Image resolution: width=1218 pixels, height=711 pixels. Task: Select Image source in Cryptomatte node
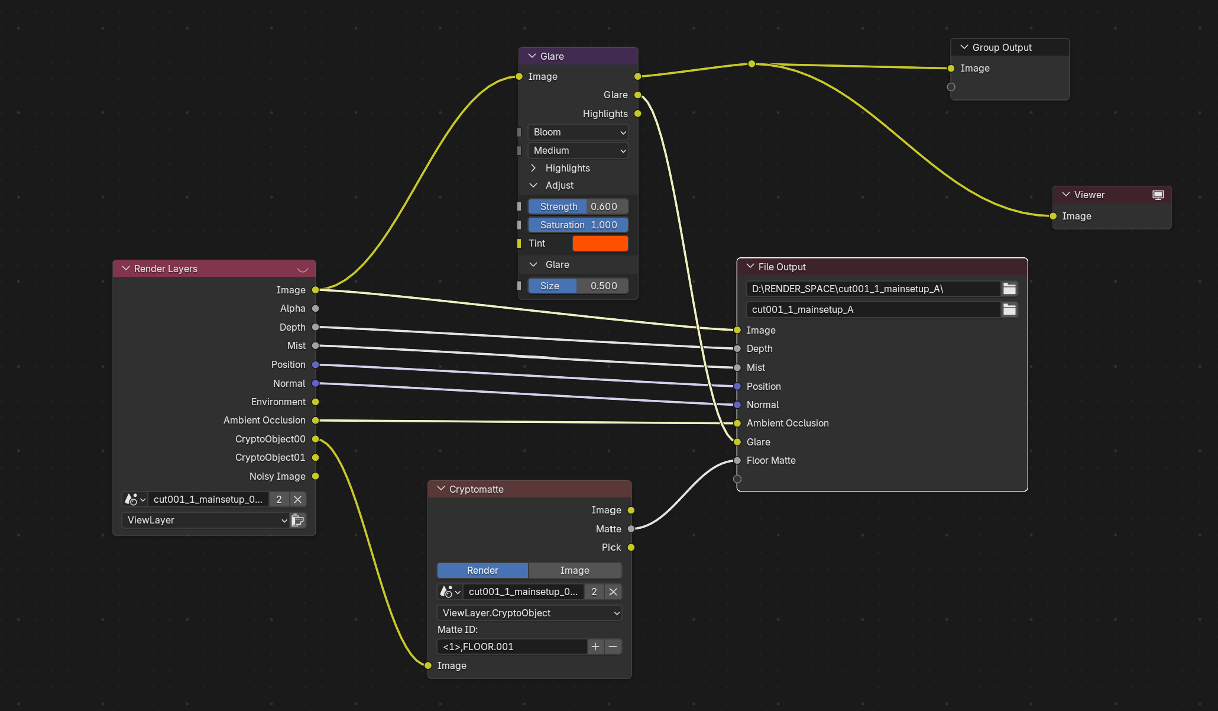point(575,570)
